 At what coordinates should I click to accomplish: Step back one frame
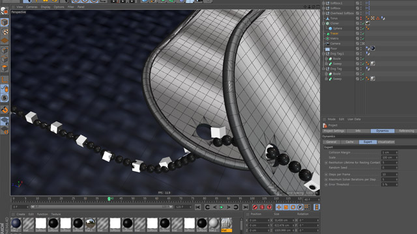coord(214,207)
